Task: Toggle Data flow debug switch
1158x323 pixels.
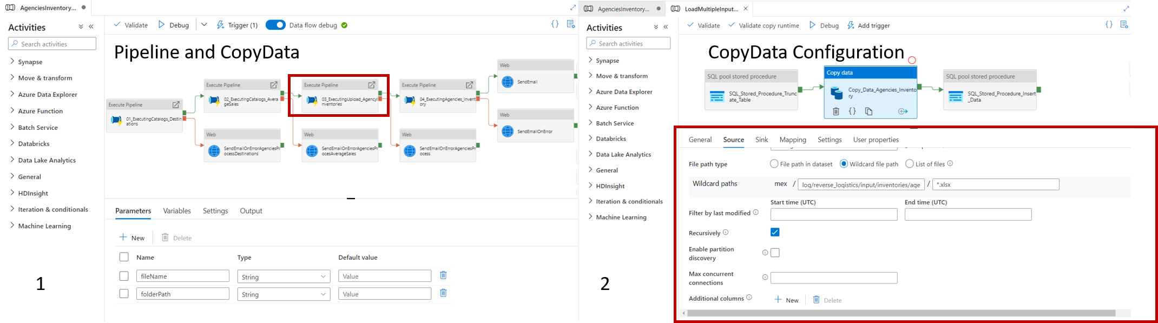Action: (x=275, y=25)
